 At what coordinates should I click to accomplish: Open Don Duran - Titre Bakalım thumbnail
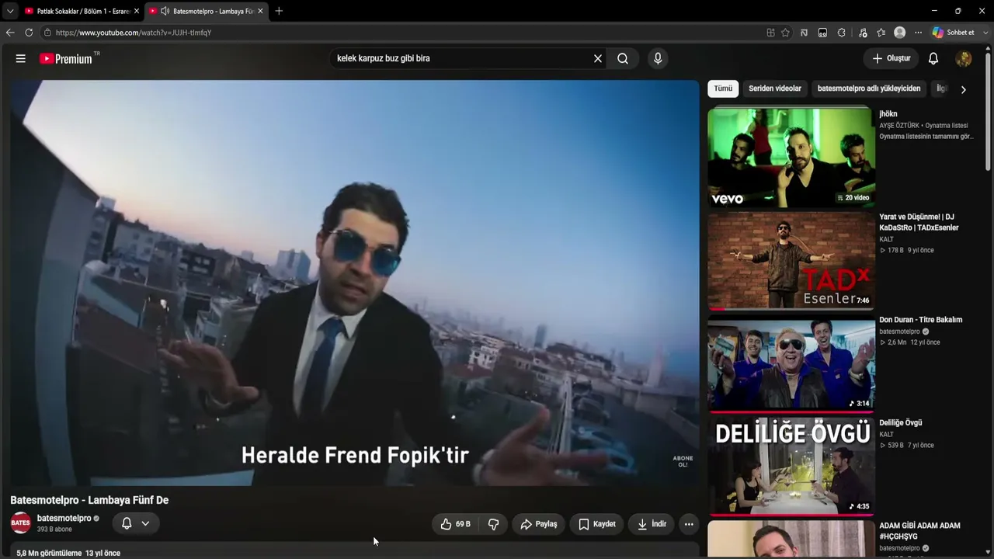pos(791,364)
